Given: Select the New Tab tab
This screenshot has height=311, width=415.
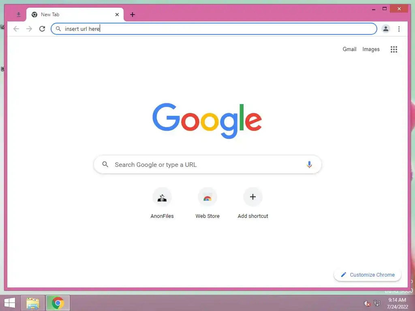Looking at the screenshot, I should point(75,15).
